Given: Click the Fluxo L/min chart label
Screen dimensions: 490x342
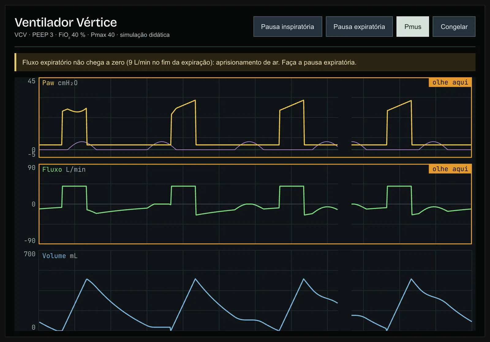Looking at the screenshot, I should click(x=64, y=169).
